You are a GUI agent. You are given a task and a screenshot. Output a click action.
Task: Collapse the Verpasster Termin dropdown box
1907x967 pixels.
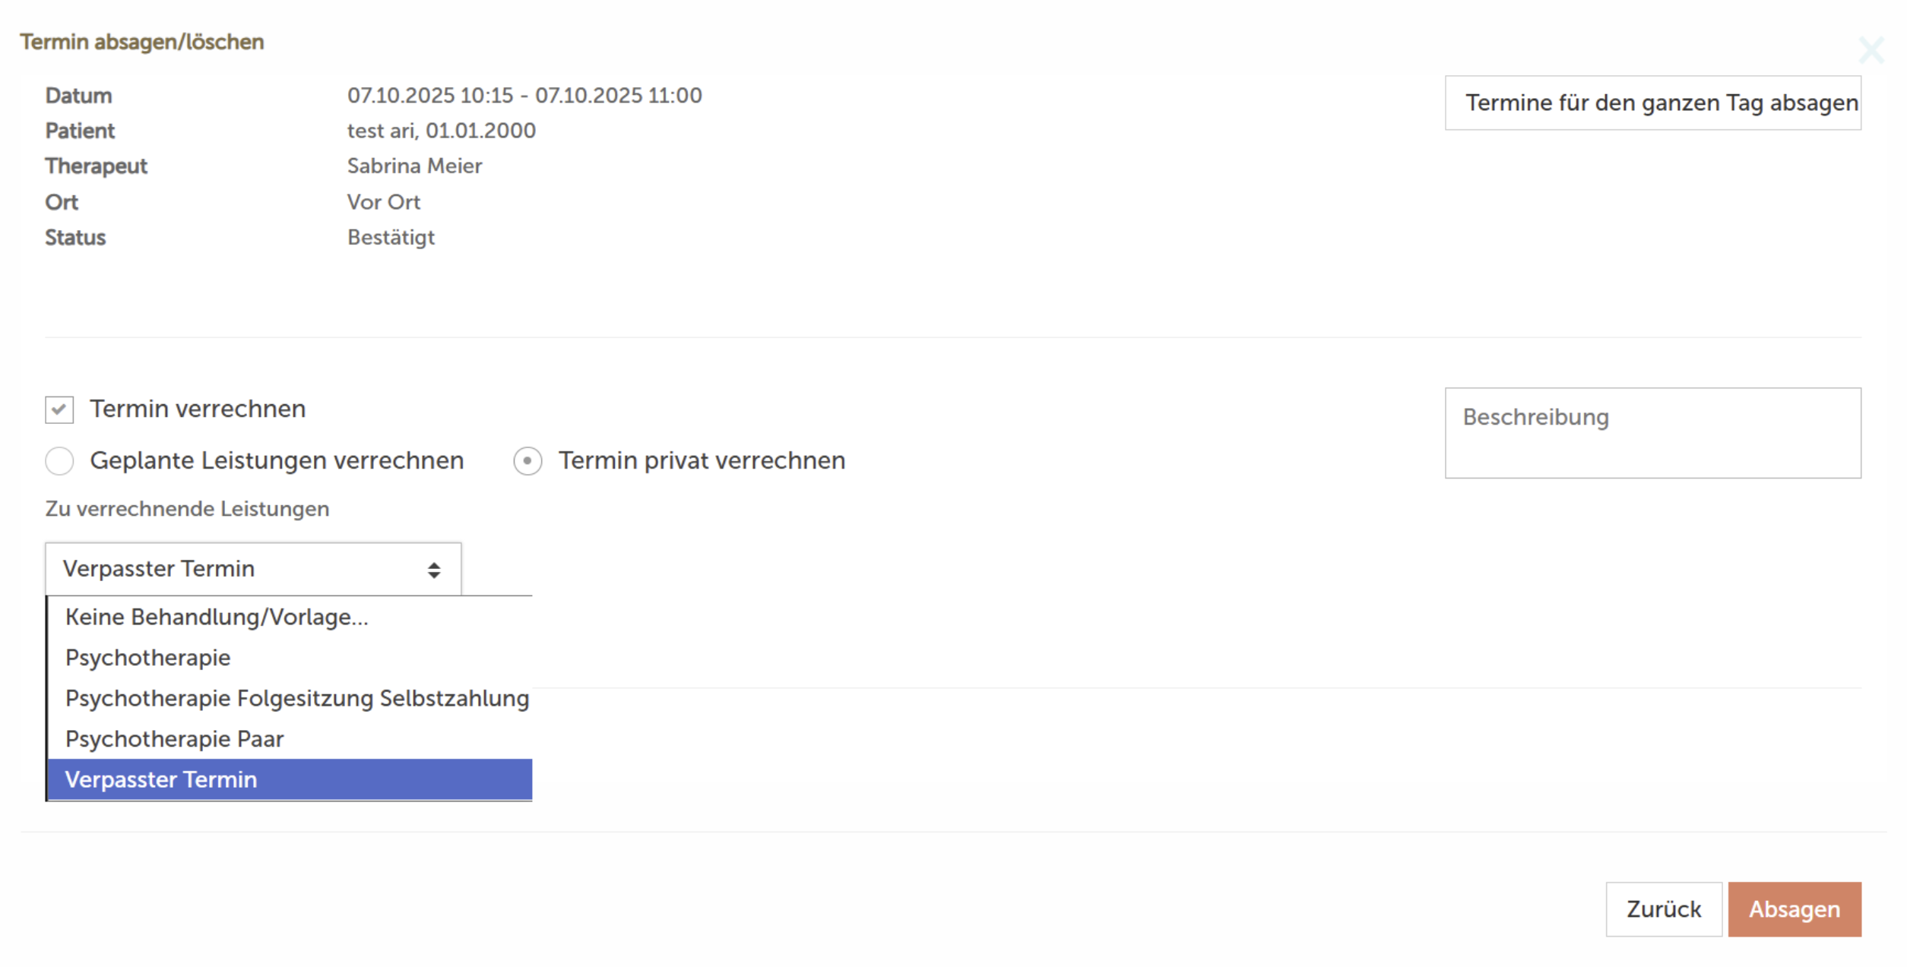[x=252, y=569]
